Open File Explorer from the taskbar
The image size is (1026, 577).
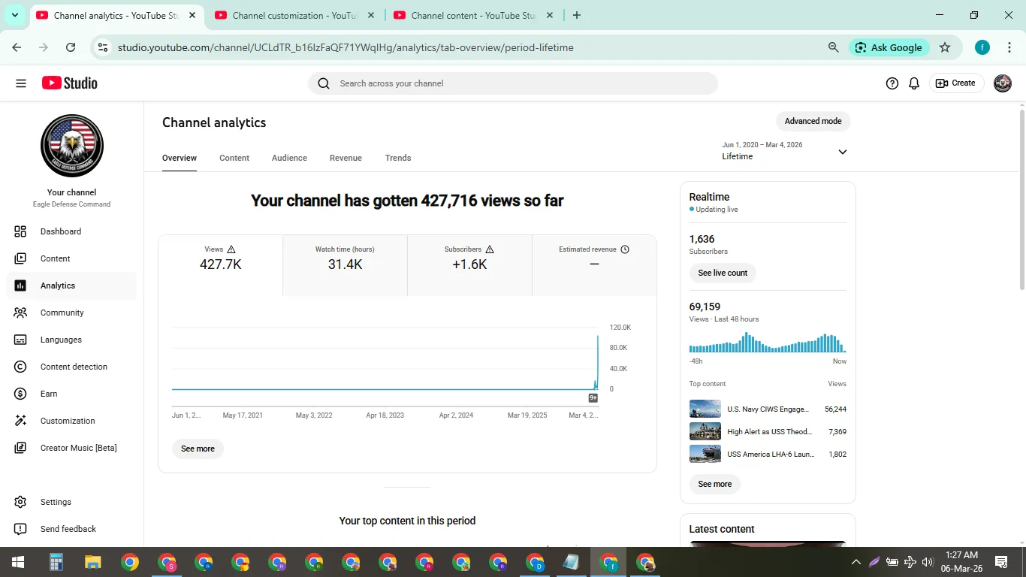click(93, 562)
